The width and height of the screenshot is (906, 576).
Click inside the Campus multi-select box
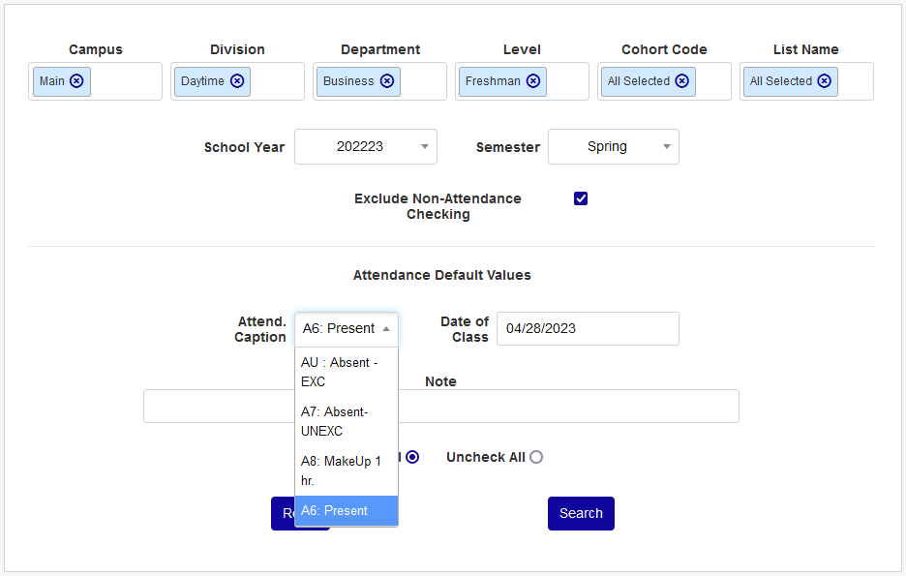click(126, 81)
